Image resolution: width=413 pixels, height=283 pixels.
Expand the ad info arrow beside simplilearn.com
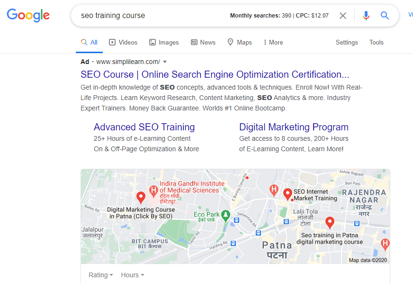pyautogui.click(x=165, y=62)
